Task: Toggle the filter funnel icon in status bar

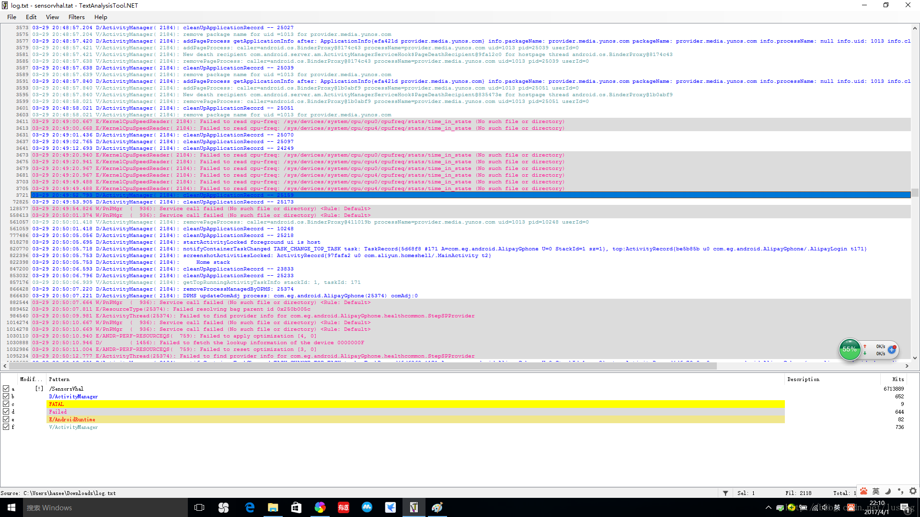Action: (725, 493)
